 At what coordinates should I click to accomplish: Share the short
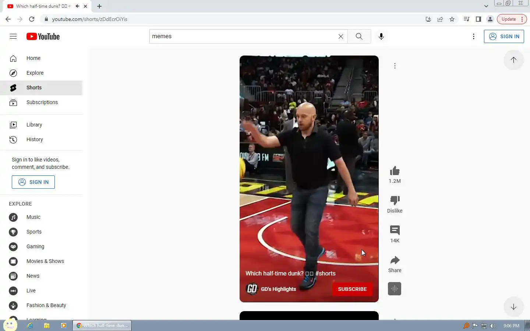[395, 260]
